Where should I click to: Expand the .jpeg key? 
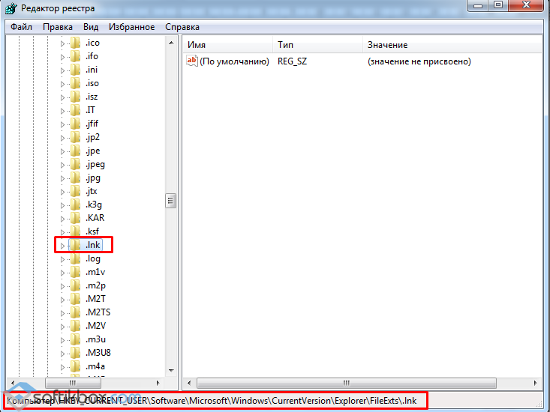[62, 165]
